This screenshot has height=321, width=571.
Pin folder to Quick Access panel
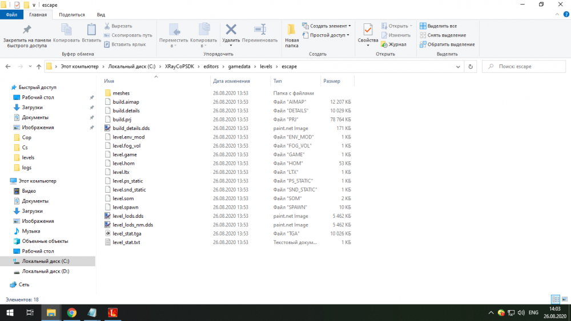tap(27, 35)
